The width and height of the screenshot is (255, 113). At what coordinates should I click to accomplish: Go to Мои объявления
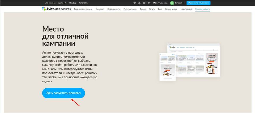point(160,3)
